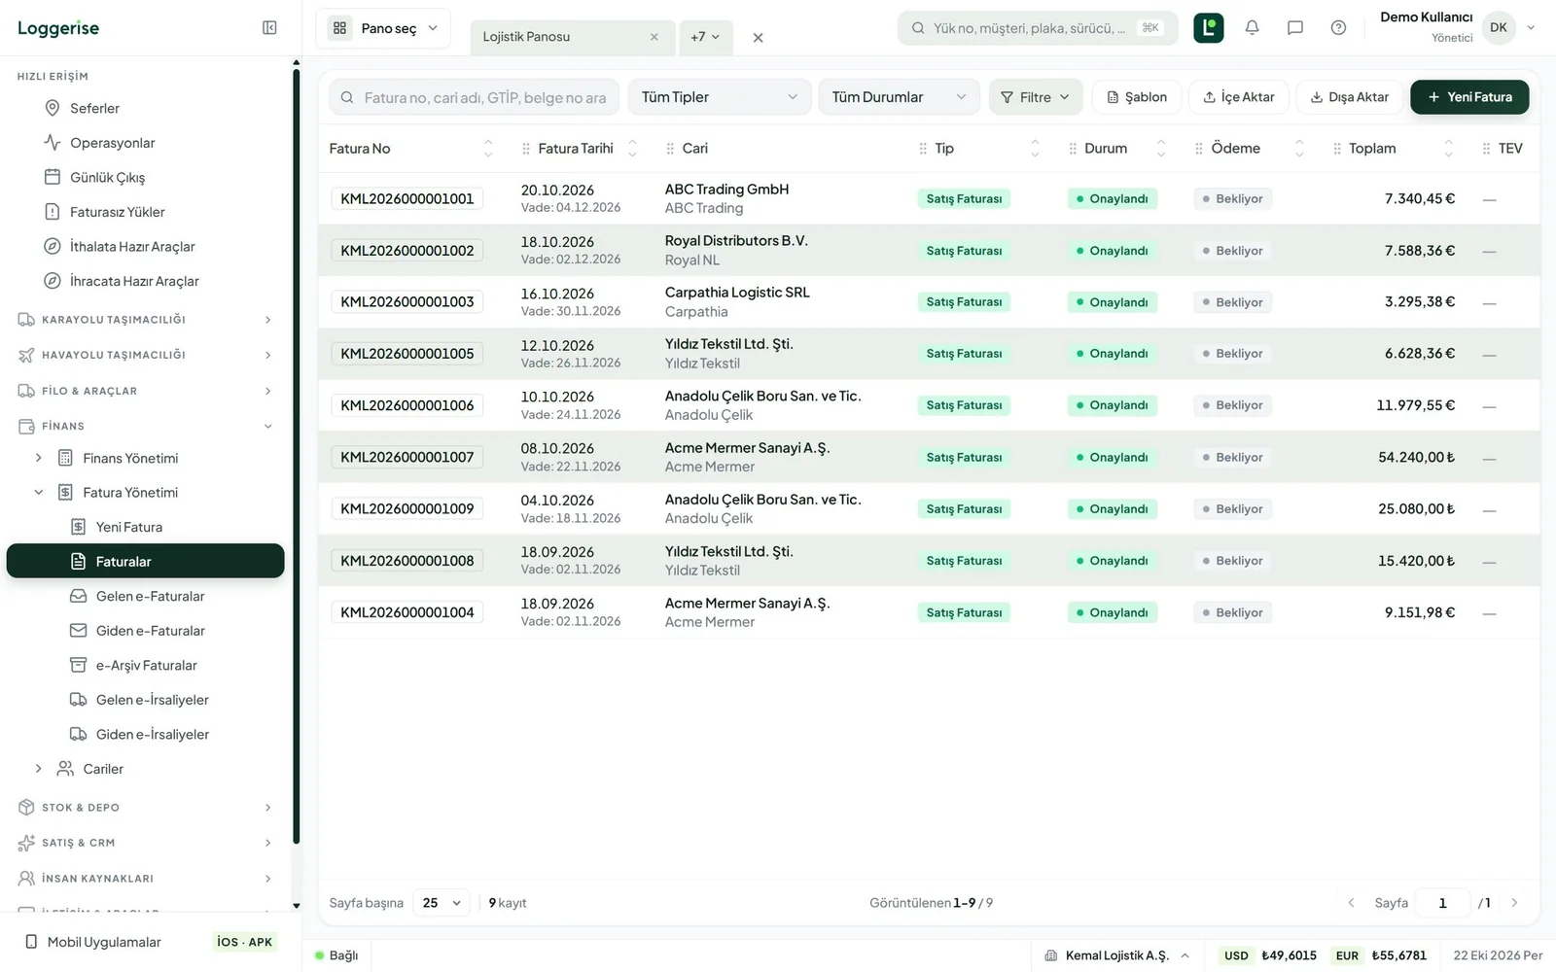Edit the page number field
Viewport: 1556px width, 972px height.
click(1442, 903)
